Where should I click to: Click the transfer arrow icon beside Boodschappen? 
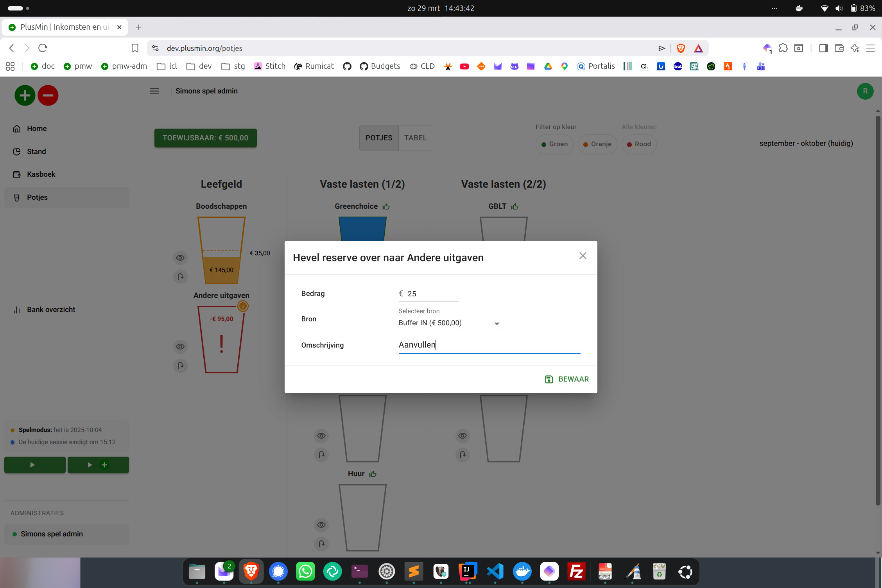[180, 277]
